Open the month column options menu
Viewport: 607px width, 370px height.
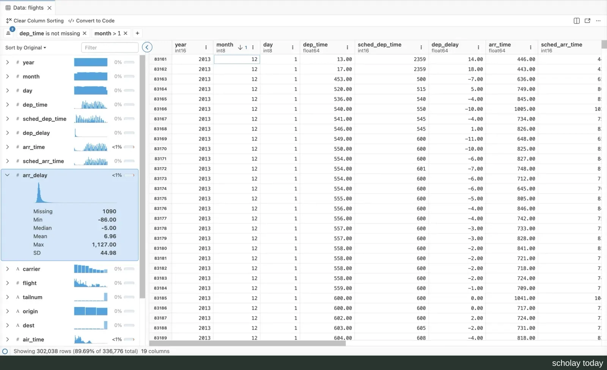[253, 47]
